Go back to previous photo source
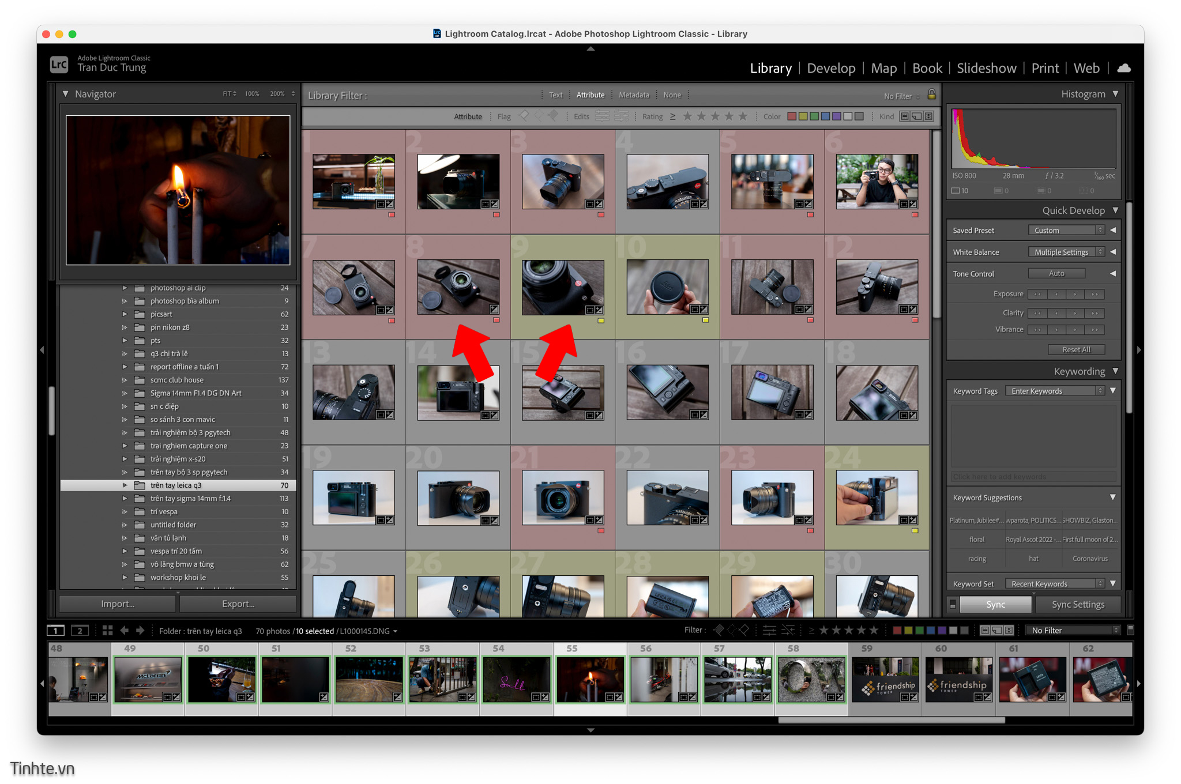This screenshot has width=1181, height=784. pyautogui.click(x=124, y=631)
